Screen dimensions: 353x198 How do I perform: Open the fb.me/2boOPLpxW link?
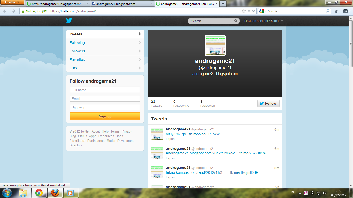[x=204, y=134]
